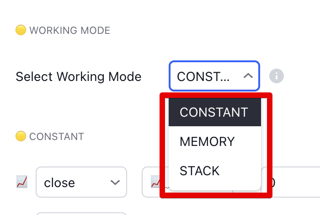This screenshot has width=320, height=215.
Task: Click the truncated CONST... selected value text
Action: point(203,76)
